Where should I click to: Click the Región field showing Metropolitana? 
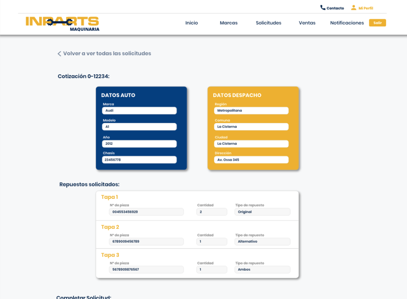[x=251, y=111]
